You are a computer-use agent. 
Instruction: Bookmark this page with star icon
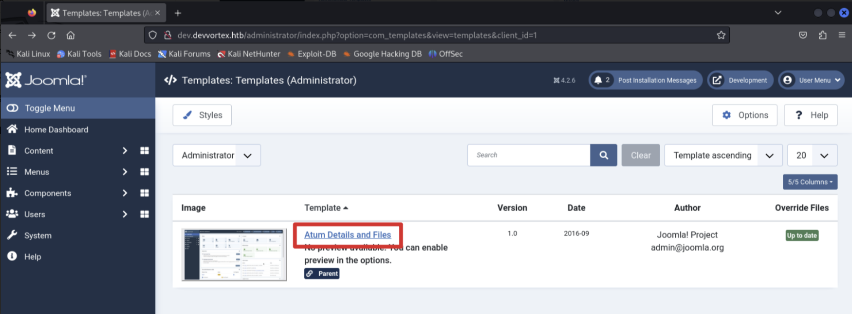coord(721,35)
